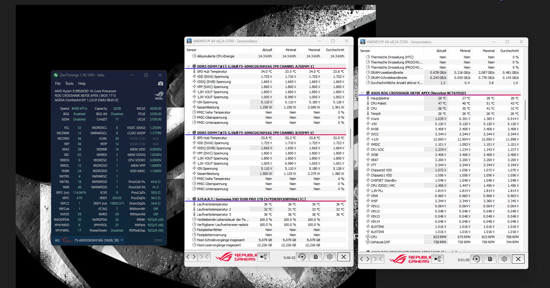Click the tCL value 32 in ZenTimings
This screenshot has width=550, height=288.
pos(79,128)
